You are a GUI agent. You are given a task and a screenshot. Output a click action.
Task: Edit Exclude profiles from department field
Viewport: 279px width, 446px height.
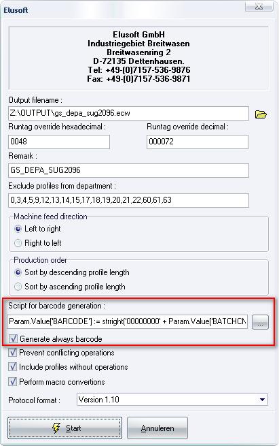point(128,200)
